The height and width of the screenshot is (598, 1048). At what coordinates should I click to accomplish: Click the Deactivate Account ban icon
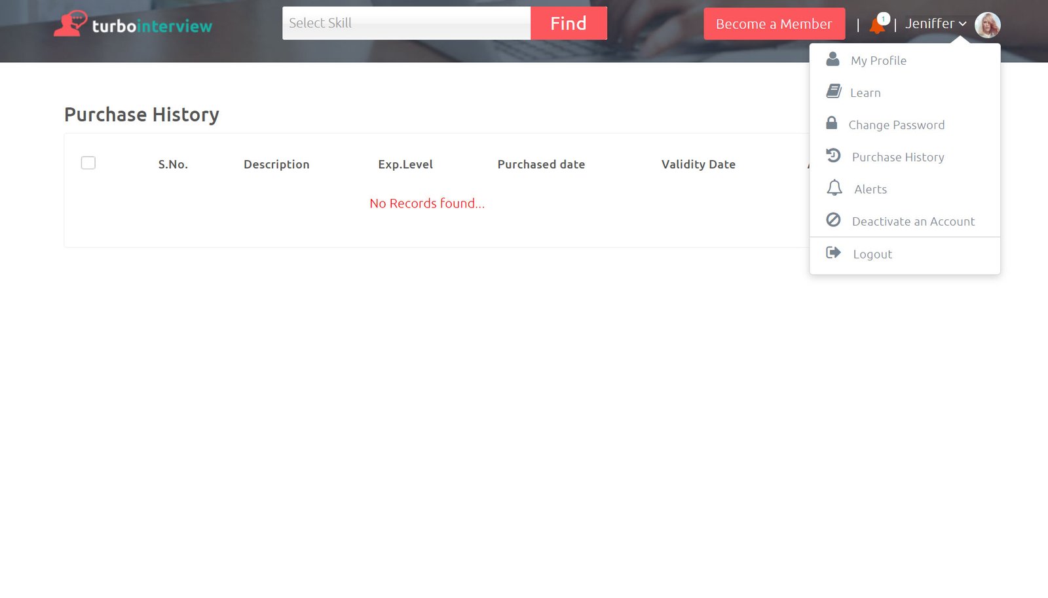coord(833,220)
